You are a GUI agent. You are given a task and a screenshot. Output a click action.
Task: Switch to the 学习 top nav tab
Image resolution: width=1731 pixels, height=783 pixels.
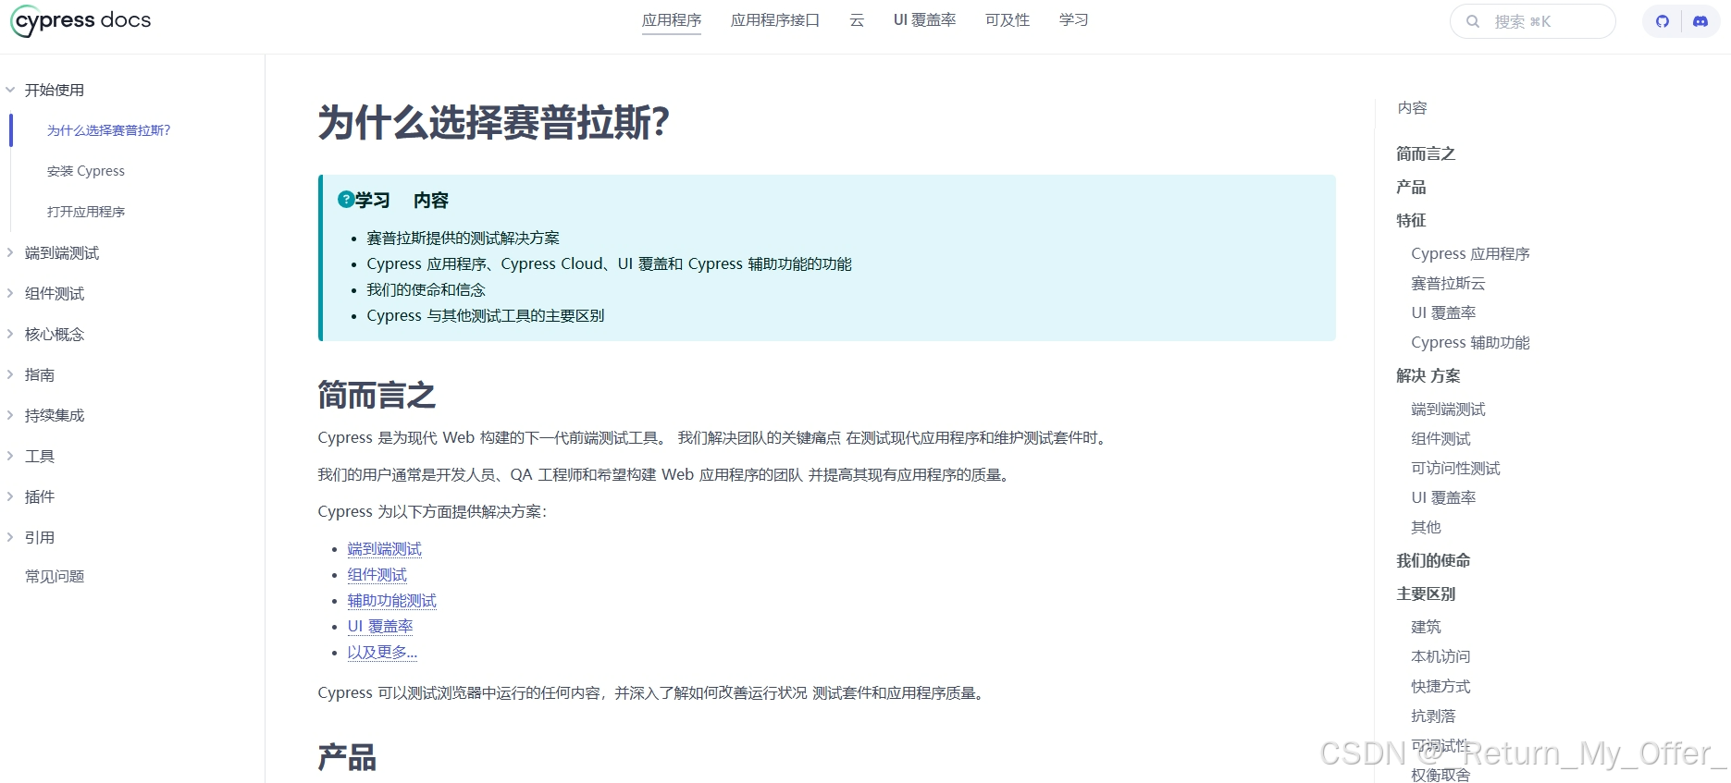coord(1073,20)
